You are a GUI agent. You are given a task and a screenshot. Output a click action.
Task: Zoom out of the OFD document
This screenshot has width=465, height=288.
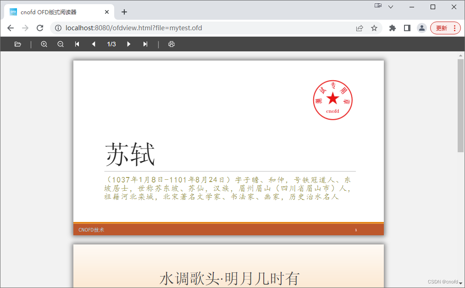(61, 44)
